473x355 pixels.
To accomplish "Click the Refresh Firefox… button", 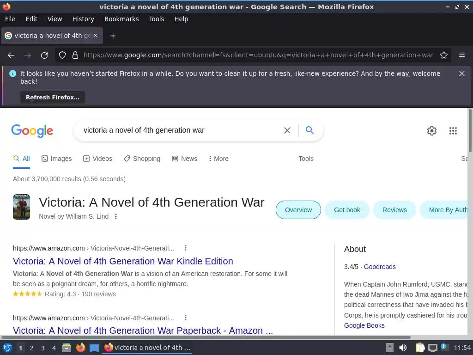I will 53,98.
